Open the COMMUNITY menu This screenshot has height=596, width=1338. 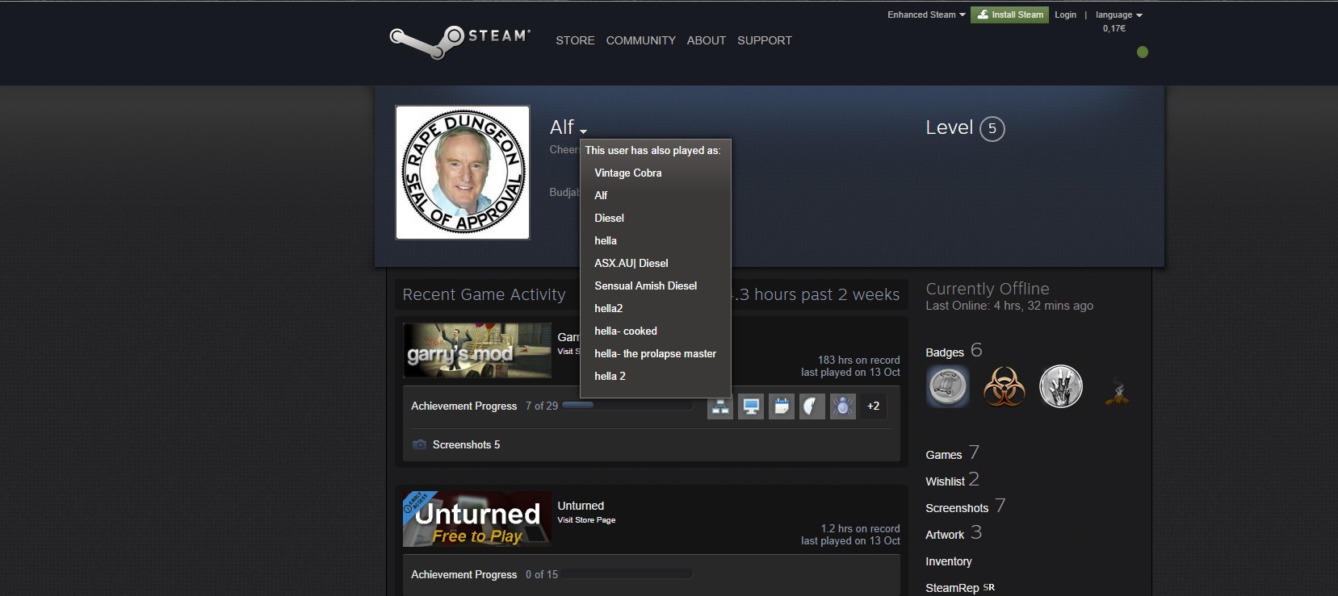point(641,40)
